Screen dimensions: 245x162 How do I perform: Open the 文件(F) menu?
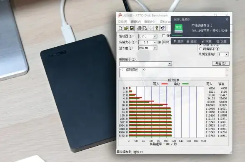[x=122, y=22]
